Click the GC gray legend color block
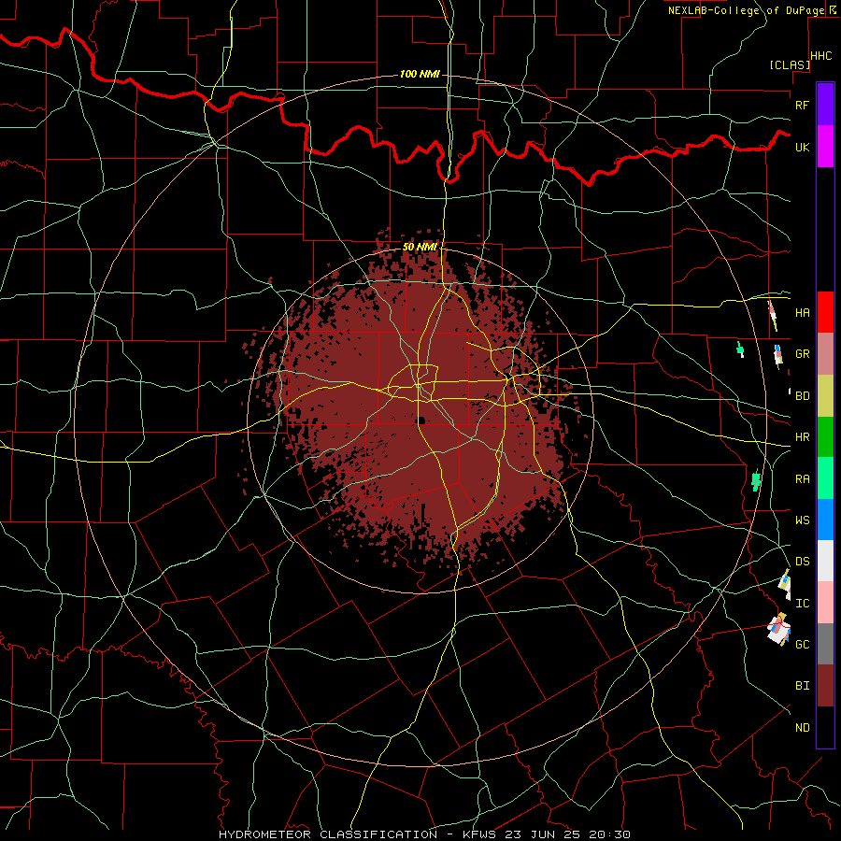Viewport: 841px width, 841px height. pos(825,644)
